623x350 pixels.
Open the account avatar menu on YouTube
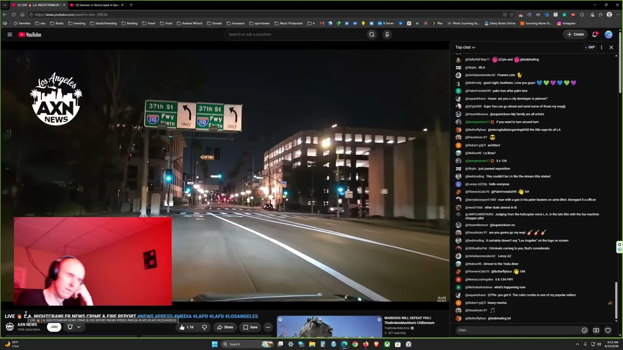(608, 35)
